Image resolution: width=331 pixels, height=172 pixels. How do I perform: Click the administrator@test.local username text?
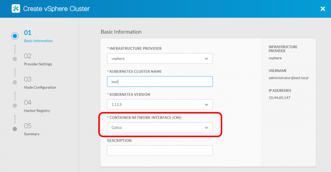pyautogui.click(x=288, y=78)
